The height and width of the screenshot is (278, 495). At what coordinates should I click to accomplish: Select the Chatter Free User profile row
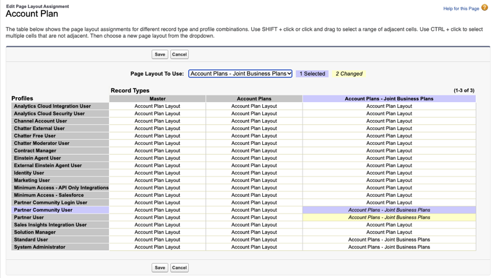(60, 136)
